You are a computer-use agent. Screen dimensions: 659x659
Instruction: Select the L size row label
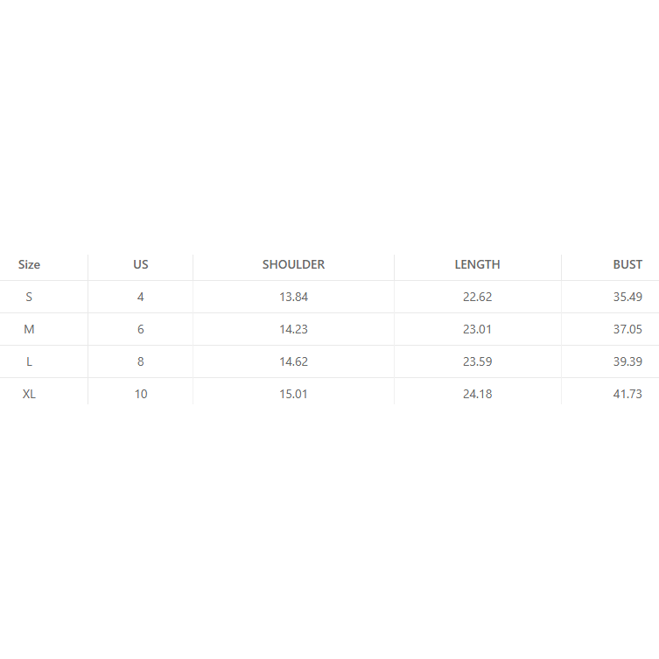click(29, 361)
